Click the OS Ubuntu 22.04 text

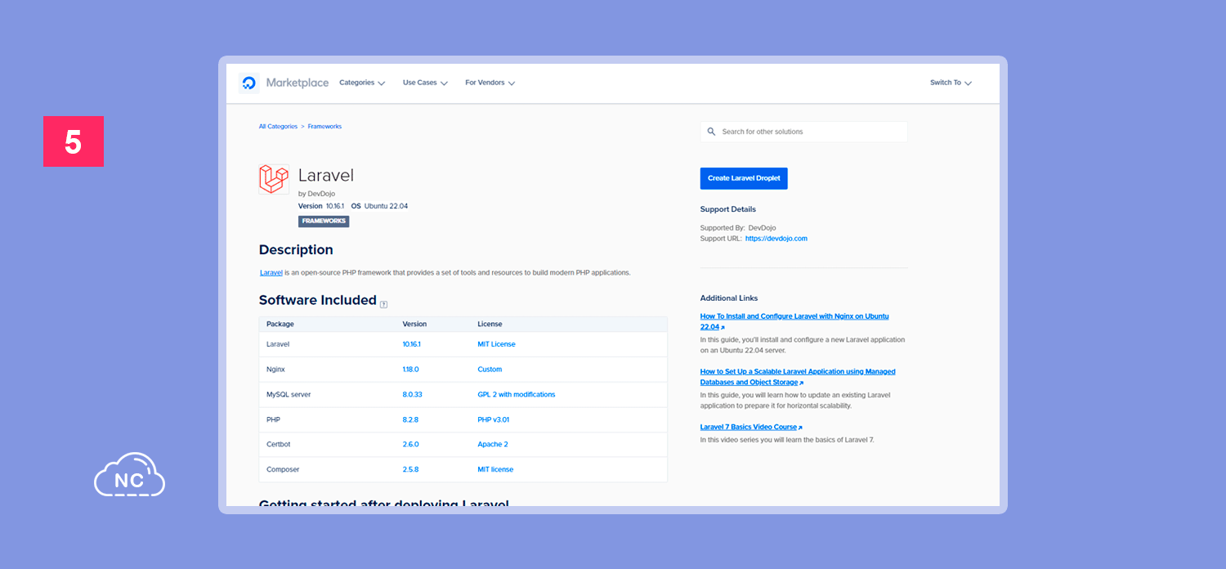379,206
